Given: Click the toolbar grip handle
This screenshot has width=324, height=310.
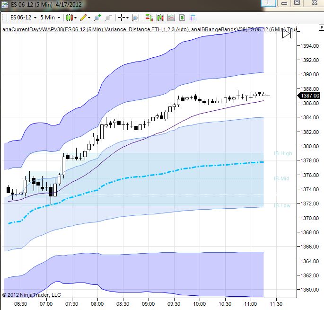Looking at the screenshot, I should (3, 18).
